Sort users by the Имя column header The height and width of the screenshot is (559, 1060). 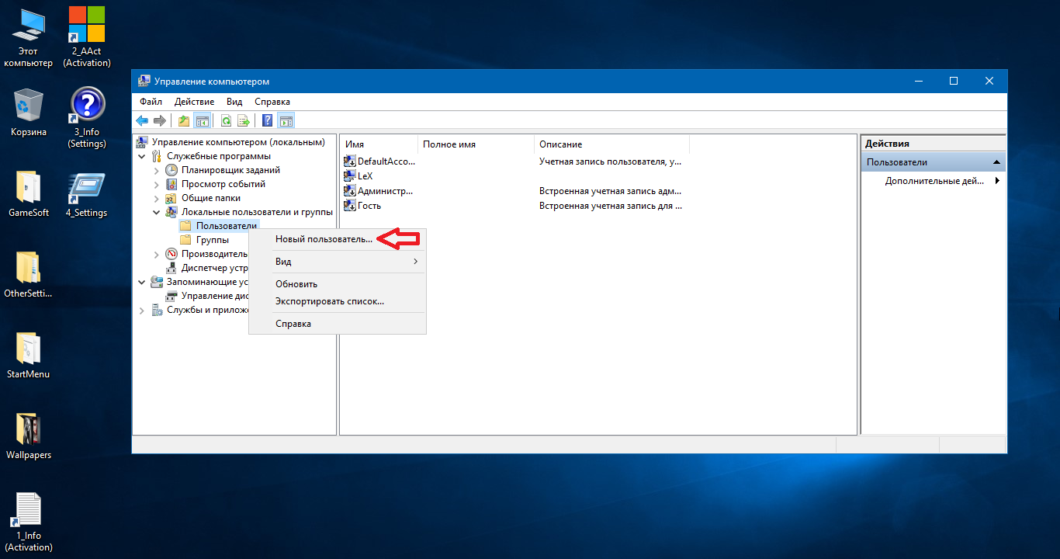click(379, 144)
